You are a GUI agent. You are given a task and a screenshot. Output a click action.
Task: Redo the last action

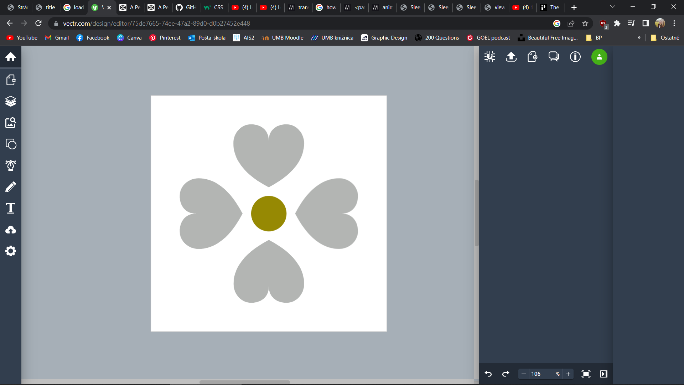pyautogui.click(x=506, y=374)
